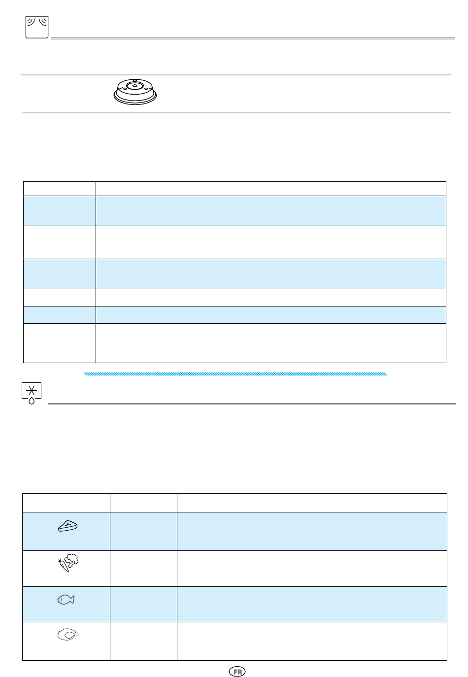Image resolution: width=468 pixels, height=677 pixels.
Task: Select the fish icon
Action: point(66,599)
